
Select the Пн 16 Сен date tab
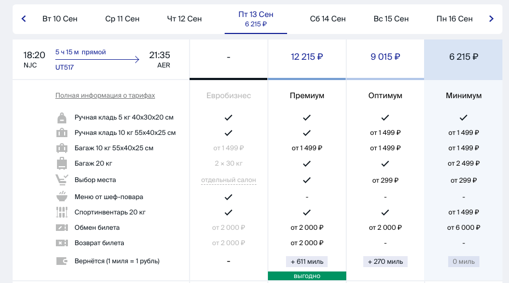pyautogui.click(x=454, y=19)
